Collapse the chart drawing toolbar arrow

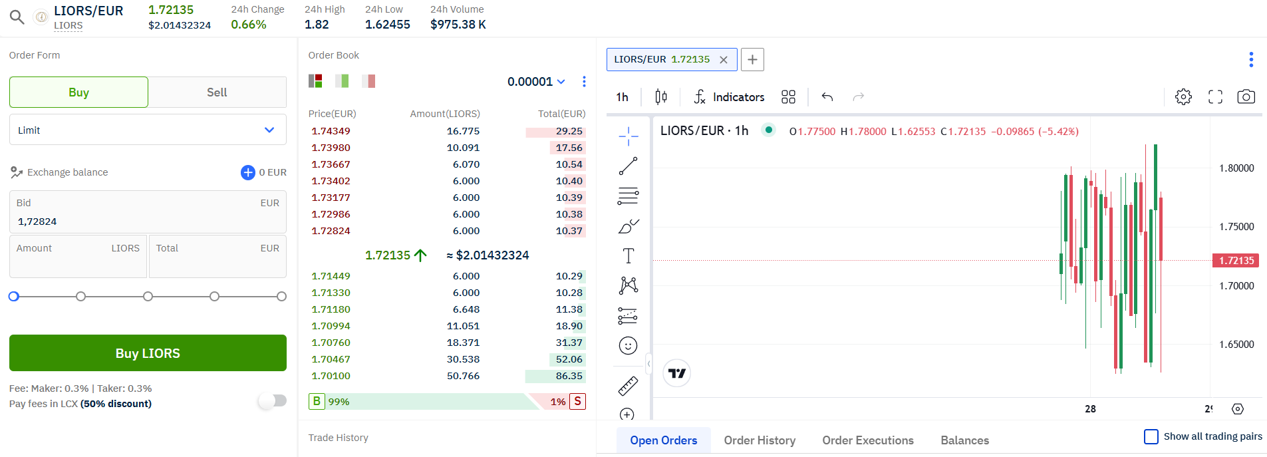point(648,363)
